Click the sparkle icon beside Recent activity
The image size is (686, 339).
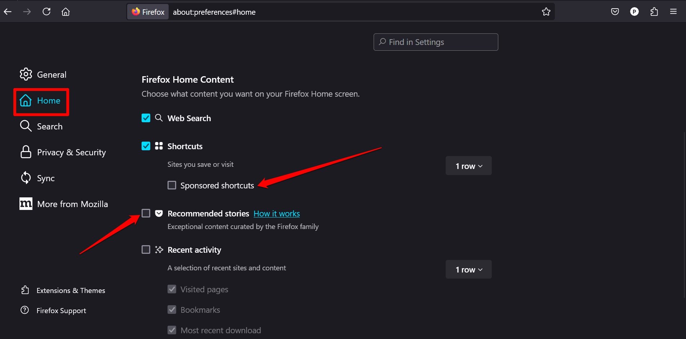point(159,249)
